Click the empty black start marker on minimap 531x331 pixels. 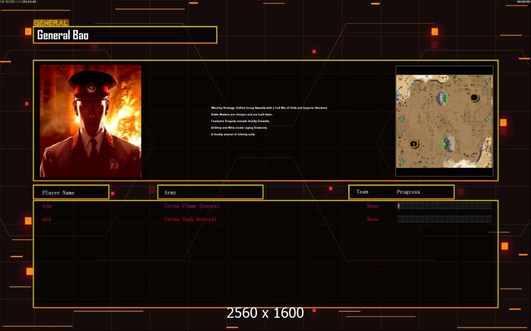coord(474,98)
